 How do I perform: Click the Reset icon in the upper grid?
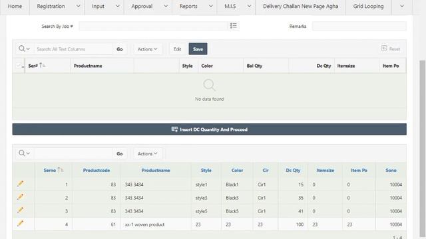384,48
